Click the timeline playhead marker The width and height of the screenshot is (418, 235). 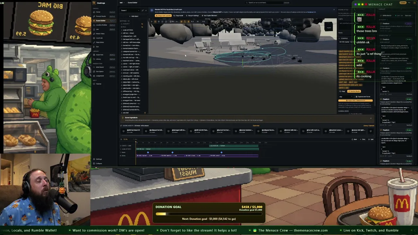tap(136, 143)
